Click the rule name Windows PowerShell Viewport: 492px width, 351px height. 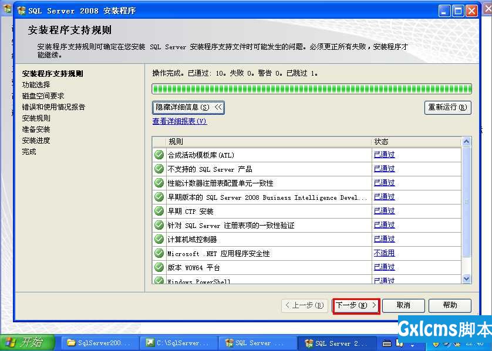(199, 281)
